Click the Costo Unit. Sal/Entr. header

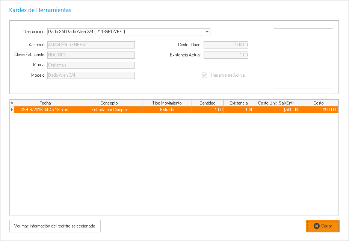click(276, 103)
